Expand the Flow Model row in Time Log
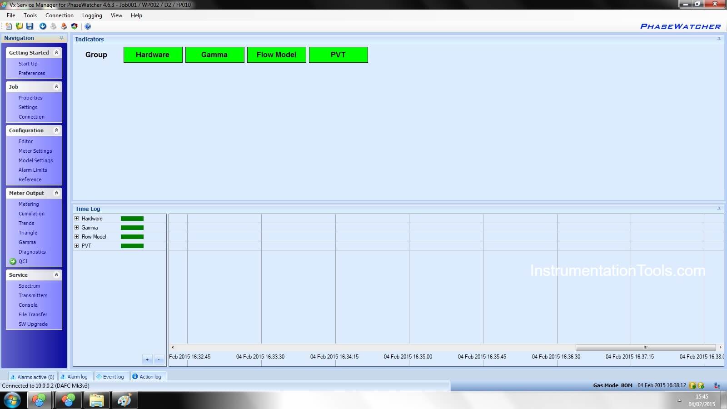The image size is (727, 409). click(x=77, y=237)
